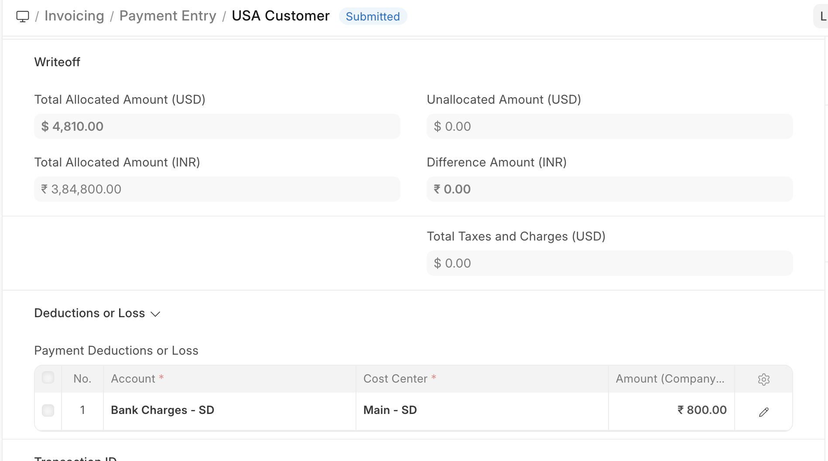This screenshot has width=828, height=461.
Task: Click the Submitted status badge
Action: point(373,17)
